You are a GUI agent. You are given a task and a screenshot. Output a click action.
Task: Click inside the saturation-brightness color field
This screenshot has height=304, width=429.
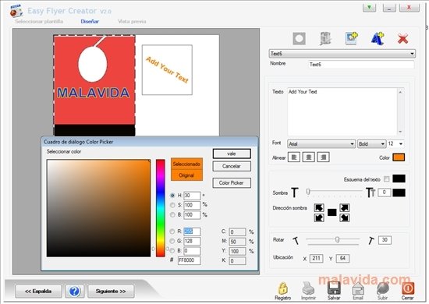[98, 208]
